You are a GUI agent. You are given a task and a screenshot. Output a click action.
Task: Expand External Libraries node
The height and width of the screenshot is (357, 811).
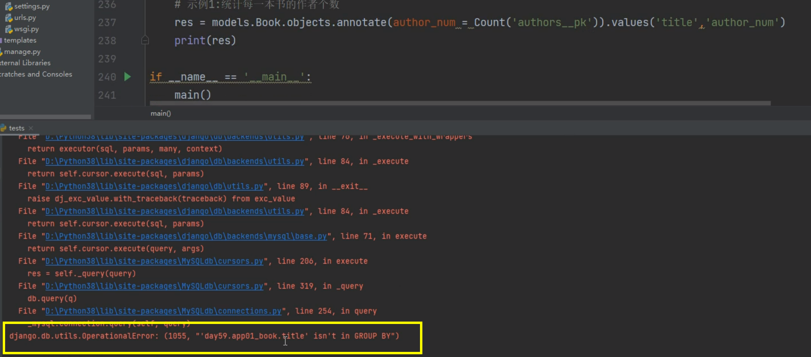(25, 63)
